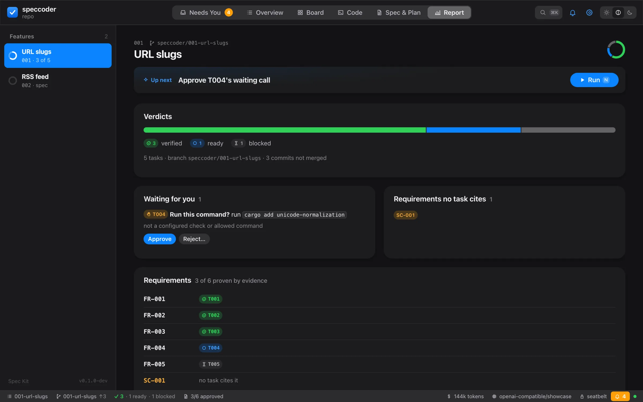Select the Report tab

pos(449,13)
